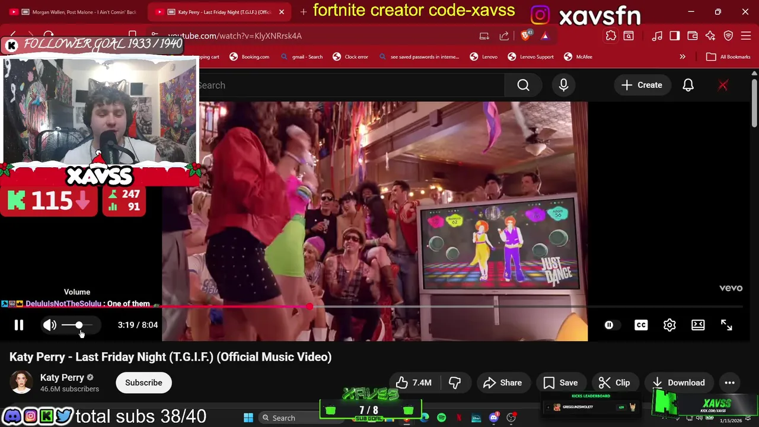
Task: Save video to a playlist
Action: coord(560,383)
